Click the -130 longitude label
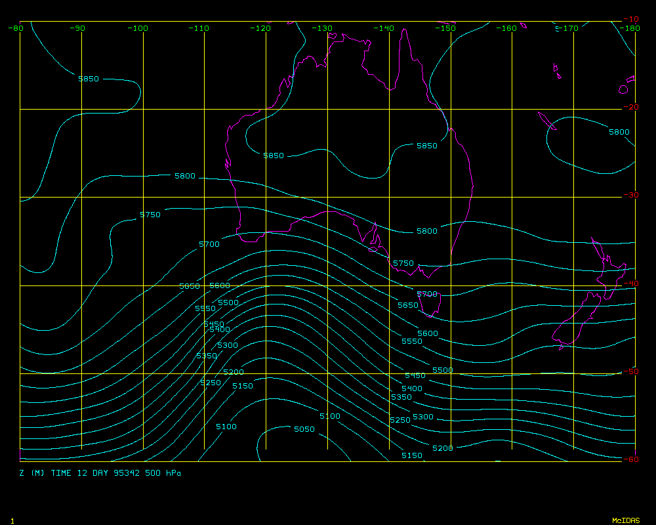This screenshot has height=525, width=656. [322, 28]
